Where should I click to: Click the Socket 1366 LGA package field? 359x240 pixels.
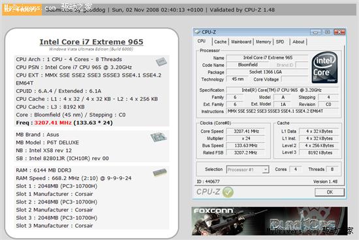tap(267, 72)
